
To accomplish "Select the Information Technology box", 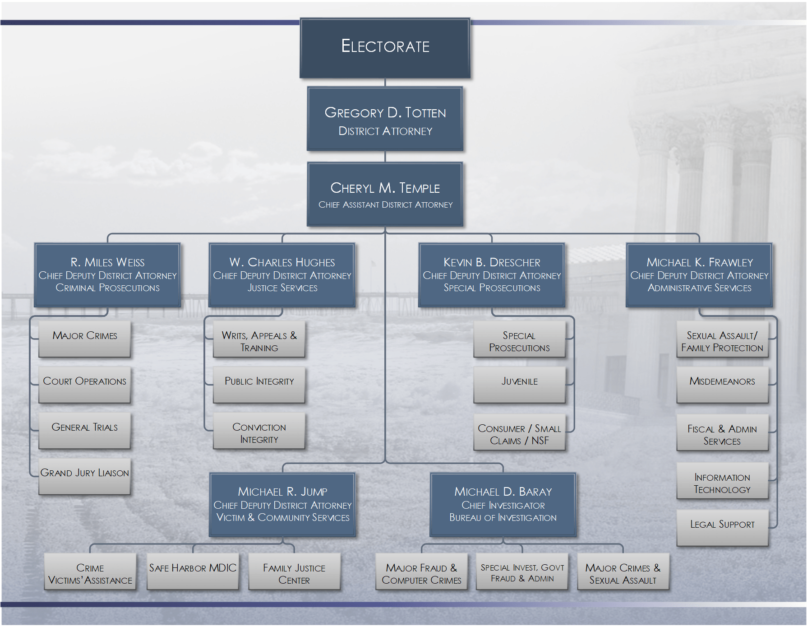I will tap(722, 481).
